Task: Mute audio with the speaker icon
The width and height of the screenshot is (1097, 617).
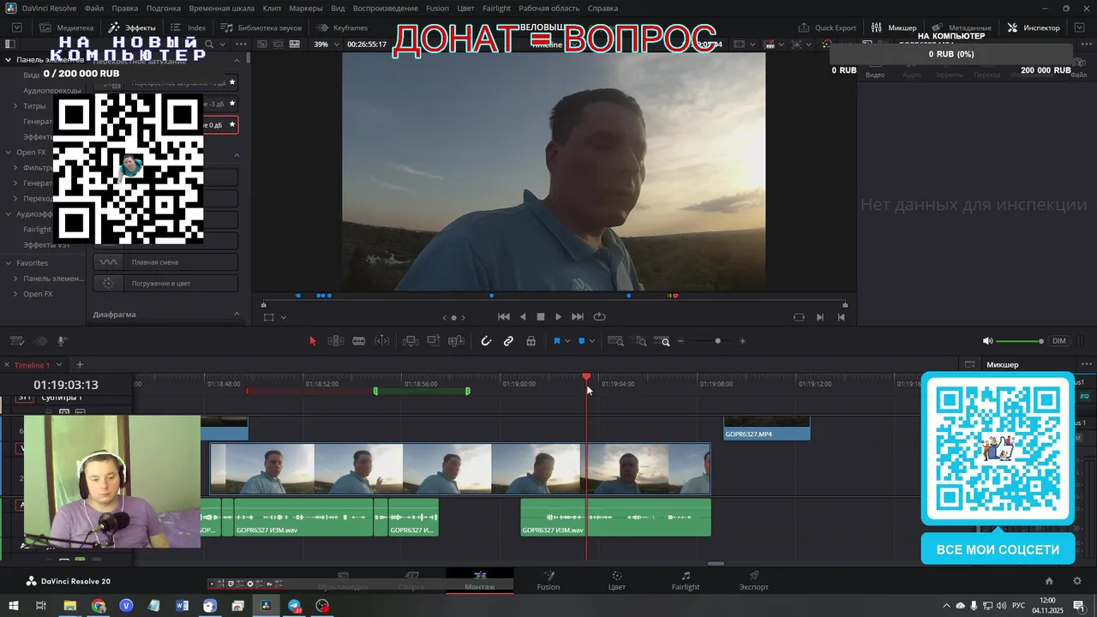Action: [x=987, y=341]
